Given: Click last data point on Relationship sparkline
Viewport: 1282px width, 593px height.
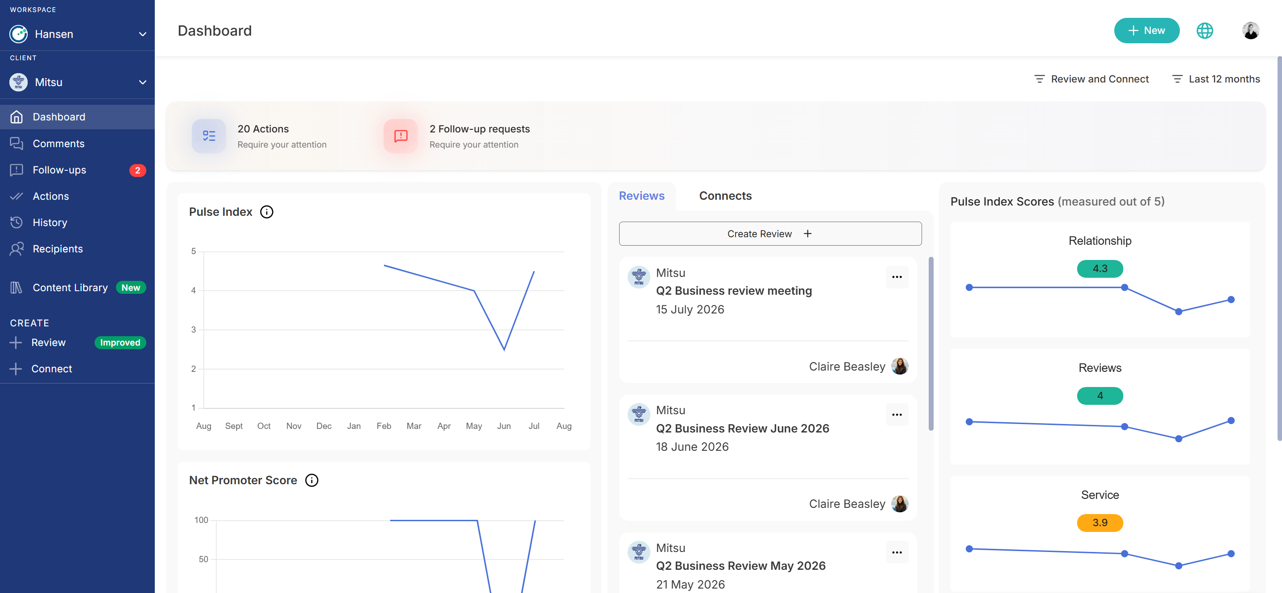Looking at the screenshot, I should pyautogui.click(x=1231, y=300).
